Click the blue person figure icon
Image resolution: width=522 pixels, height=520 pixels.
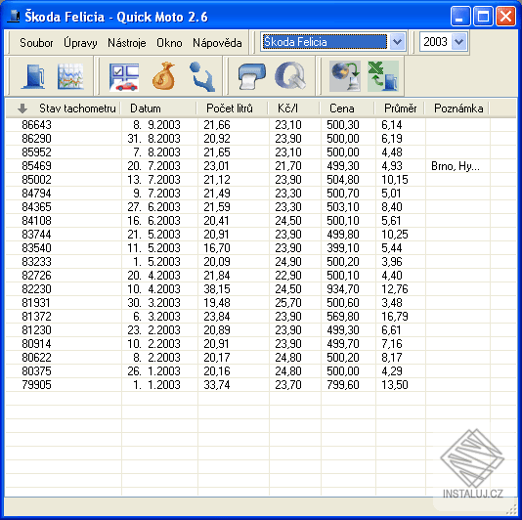202,76
